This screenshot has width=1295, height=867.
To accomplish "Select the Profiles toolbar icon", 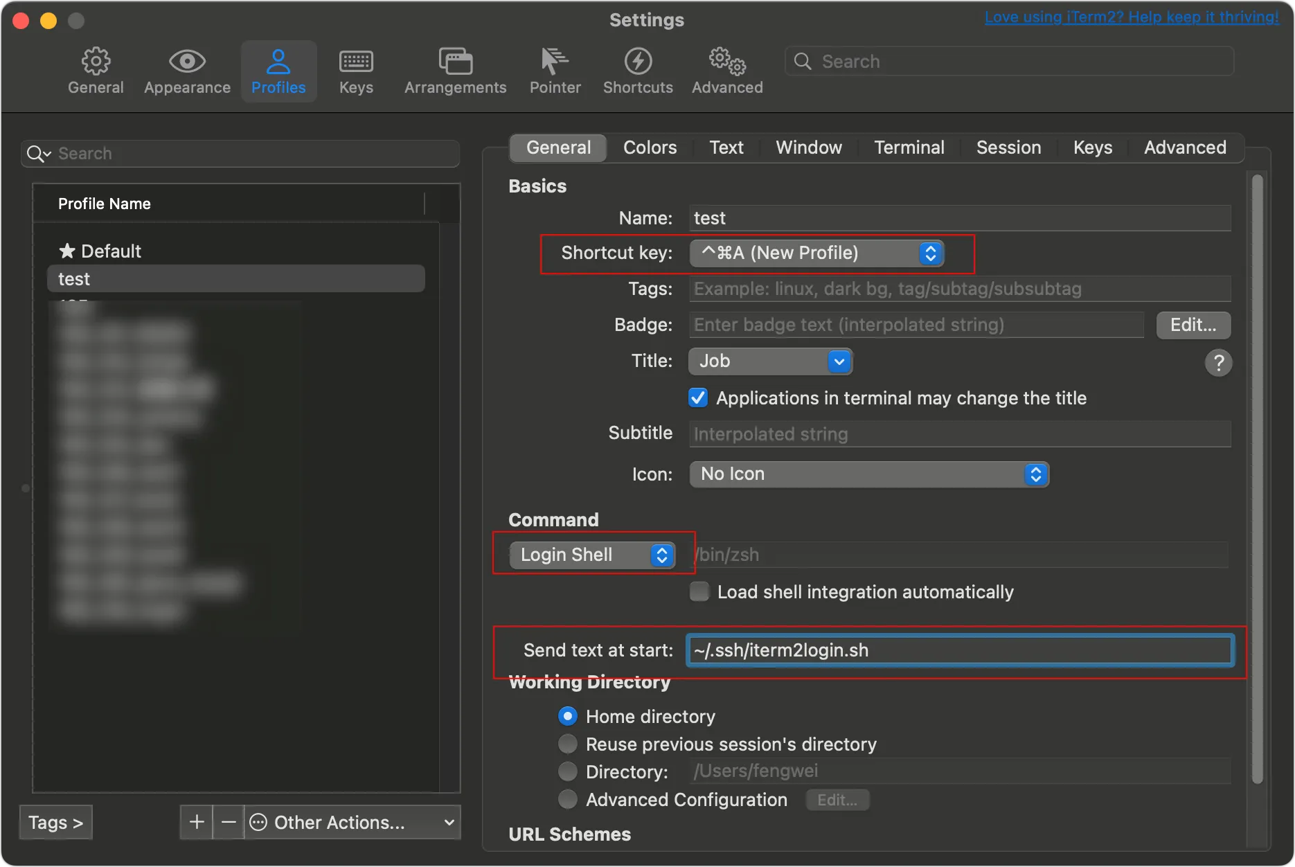I will pos(278,71).
